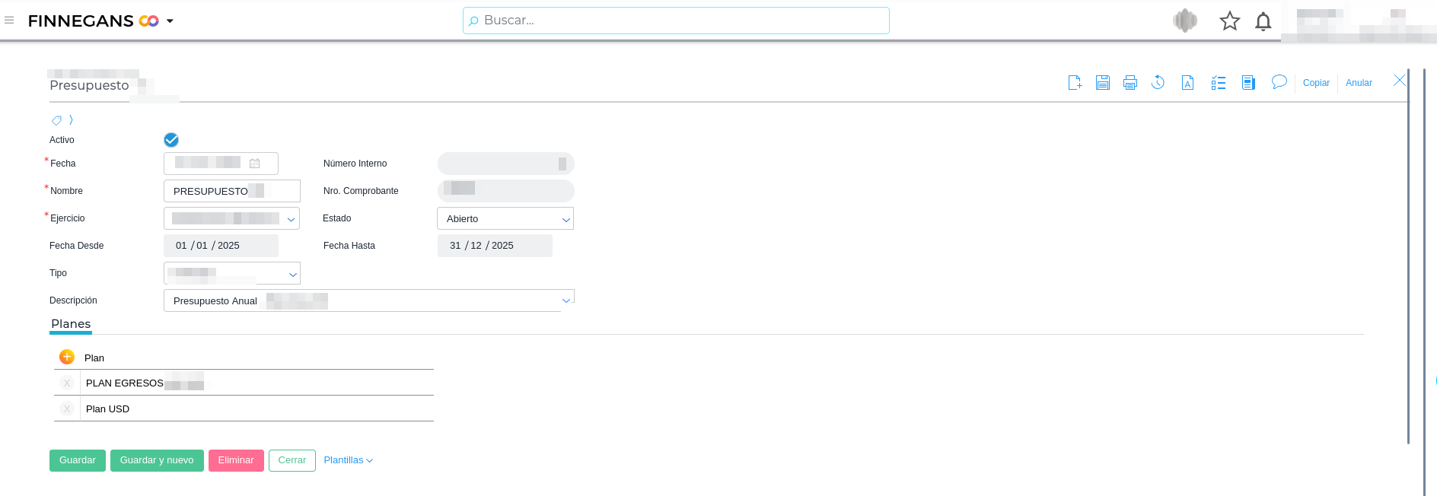Open comments with the speech bubble icon
The height and width of the screenshot is (496, 1437).
[x=1279, y=81]
